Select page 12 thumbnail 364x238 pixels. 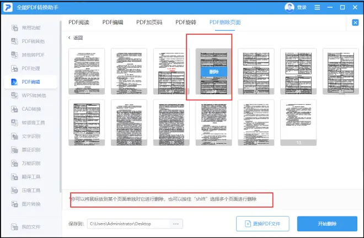click(256, 123)
